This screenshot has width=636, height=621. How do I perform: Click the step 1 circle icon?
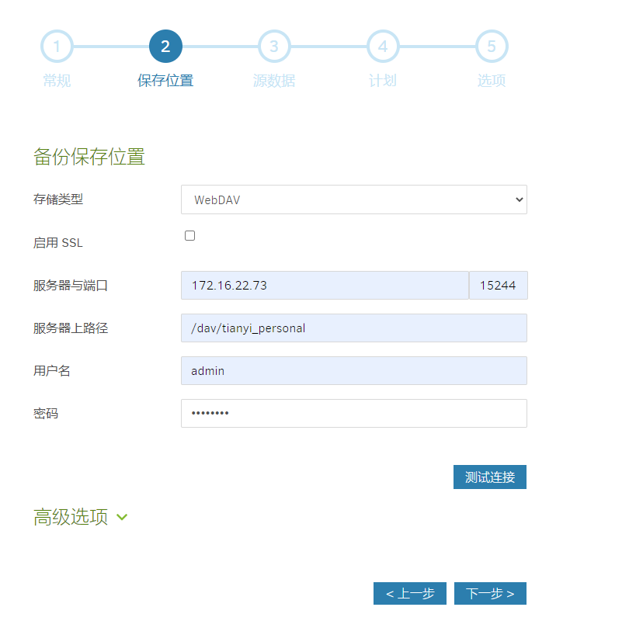tap(57, 47)
